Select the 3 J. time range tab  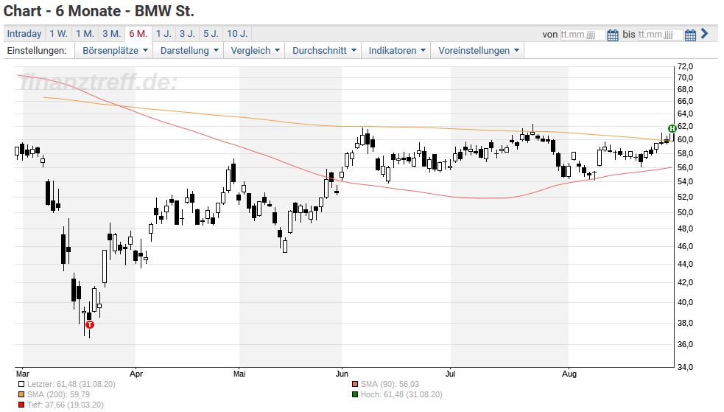tap(187, 34)
